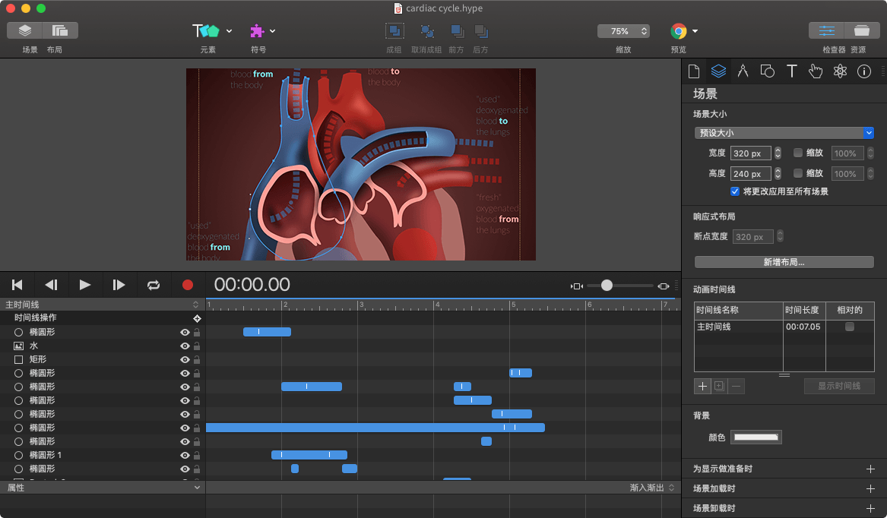Toggle visibility of the 水 layer

(x=183, y=345)
